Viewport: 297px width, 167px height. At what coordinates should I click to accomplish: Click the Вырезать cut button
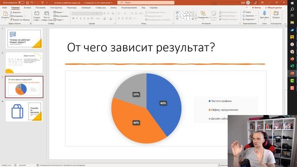coord(15,13)
